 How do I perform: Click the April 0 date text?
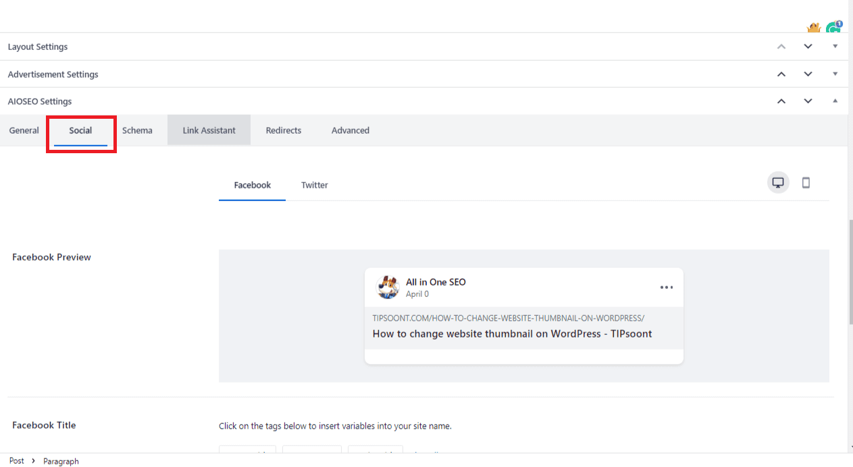tap(417, 294)
